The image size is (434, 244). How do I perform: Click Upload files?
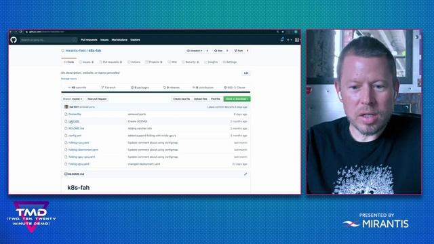(x=201, y=99)
